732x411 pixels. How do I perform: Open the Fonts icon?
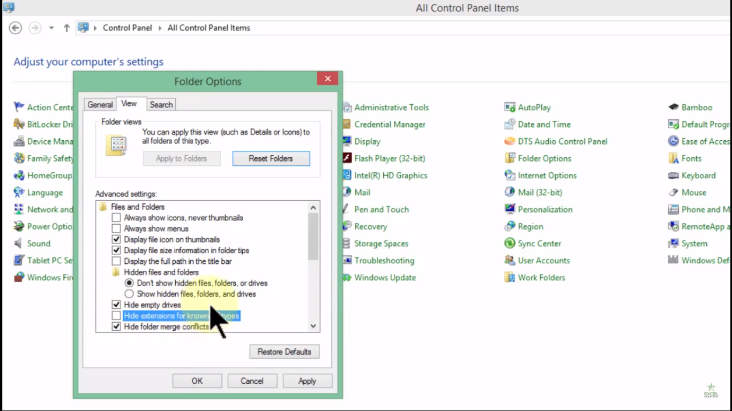pyautogui.click(x=685, y=158)
